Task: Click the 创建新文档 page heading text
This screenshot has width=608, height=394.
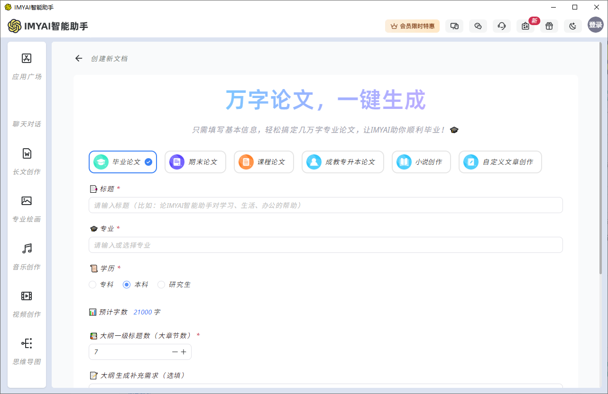Action: pyautogui.click(x=109, y=58)
